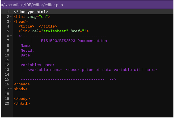Screen dimensions: 174x118
Task: Click the Date: comment line
Action: coord(26,55)
